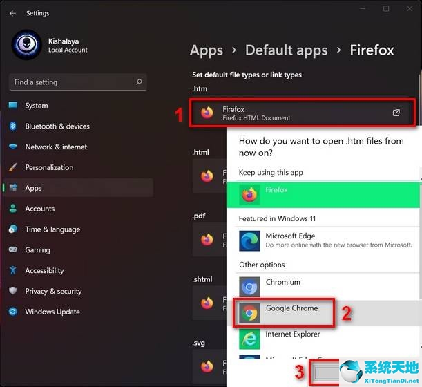Screen dimensions: 422x387
Task: Click the Default apps breadcrumb link
Action: 287,50
